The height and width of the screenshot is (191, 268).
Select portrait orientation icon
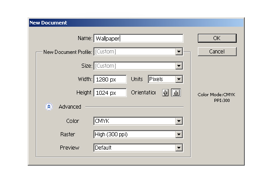tap(165, 93)
